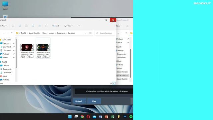Click Documents in the address breadcrumb

[x=61, y=33]
